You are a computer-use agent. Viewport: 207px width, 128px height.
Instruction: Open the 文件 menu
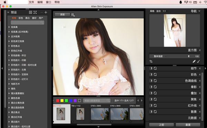pos(31,2)
